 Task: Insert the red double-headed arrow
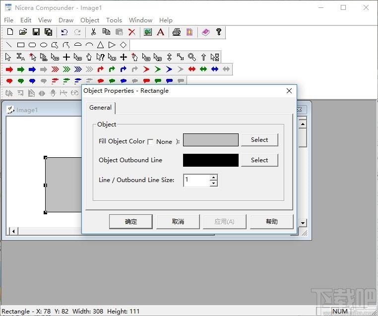pyautogui.click(x=192, y=69)
